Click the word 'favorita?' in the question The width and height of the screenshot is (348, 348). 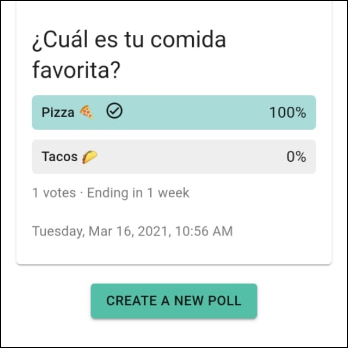pos(76,70)
